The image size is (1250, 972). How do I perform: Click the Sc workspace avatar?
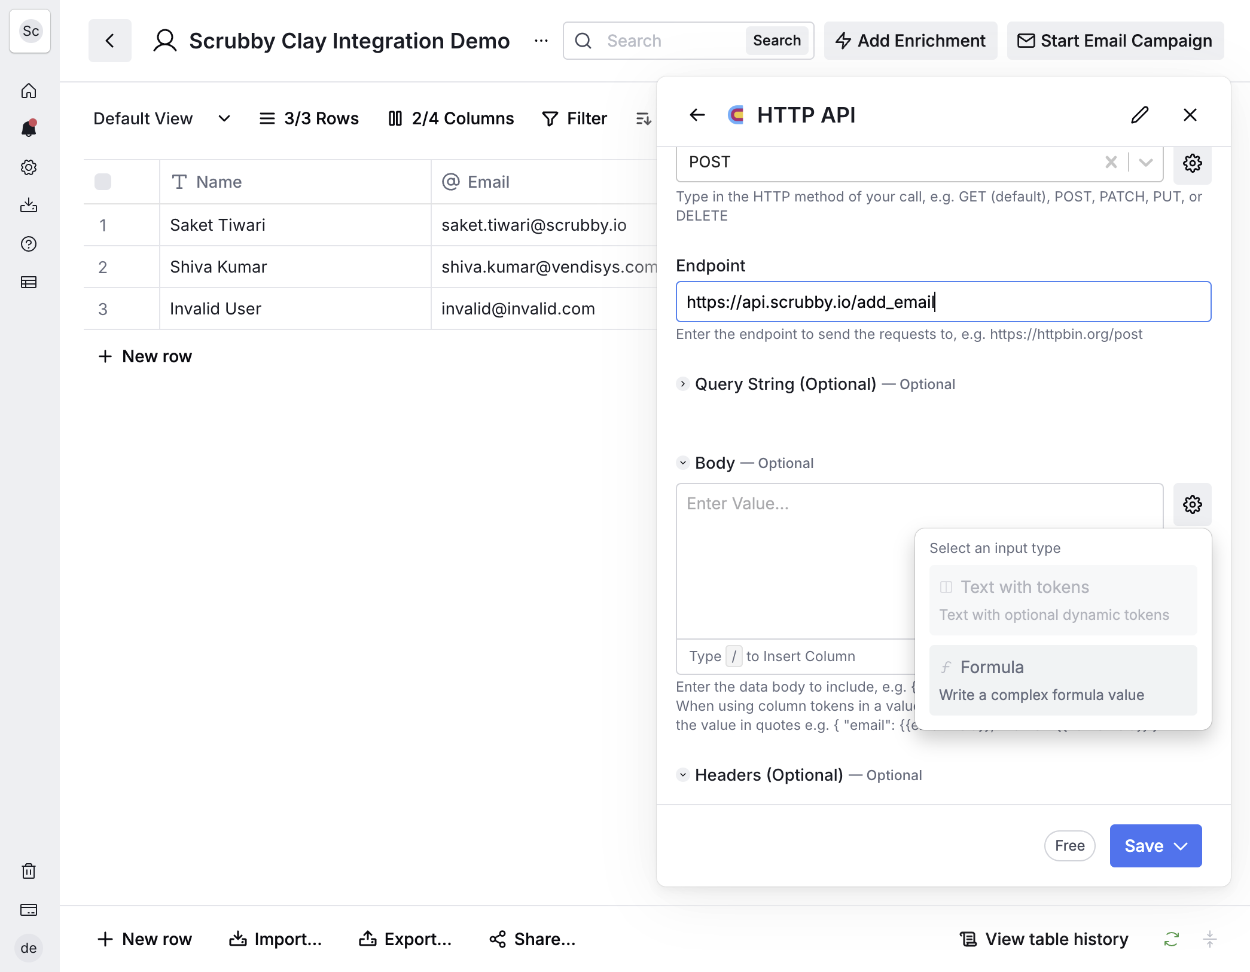point(31,31)
